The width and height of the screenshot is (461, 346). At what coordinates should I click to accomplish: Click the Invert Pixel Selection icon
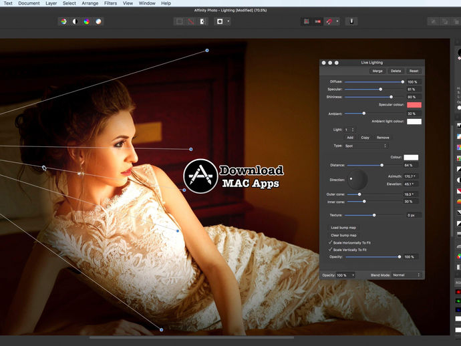[x=202, y=21]
